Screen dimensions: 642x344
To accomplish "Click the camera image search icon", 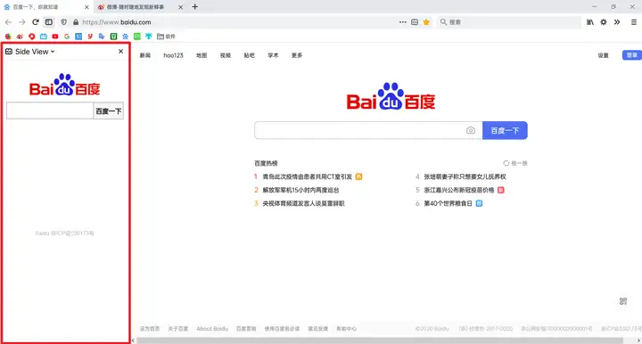I will coord(471,130).
